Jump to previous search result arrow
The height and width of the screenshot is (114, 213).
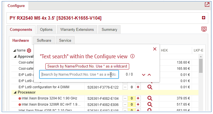pos(149,75)
